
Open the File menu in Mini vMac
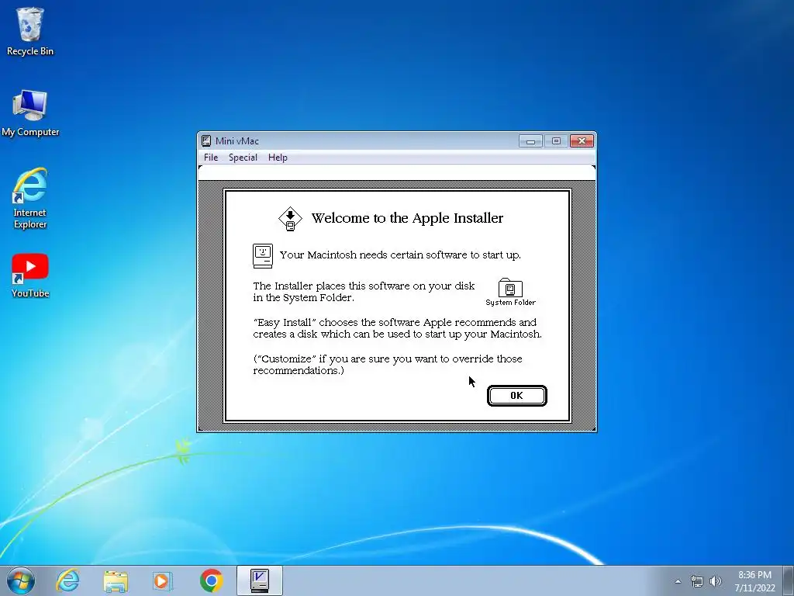[211, 158]
